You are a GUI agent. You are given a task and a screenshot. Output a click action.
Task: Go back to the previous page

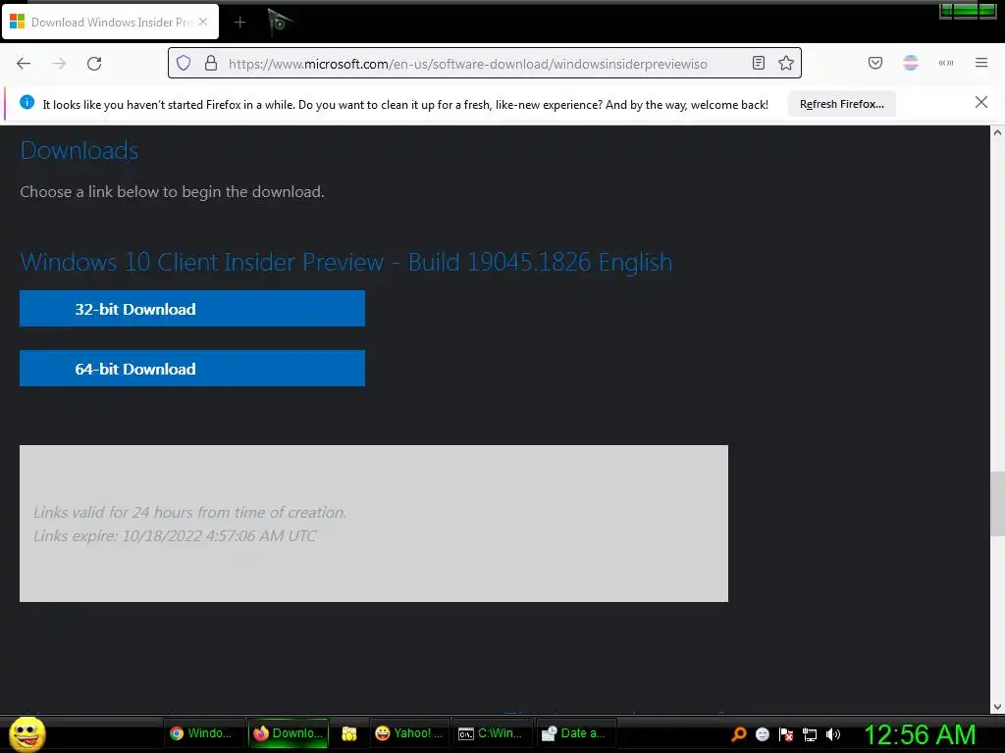click(24, 64)
